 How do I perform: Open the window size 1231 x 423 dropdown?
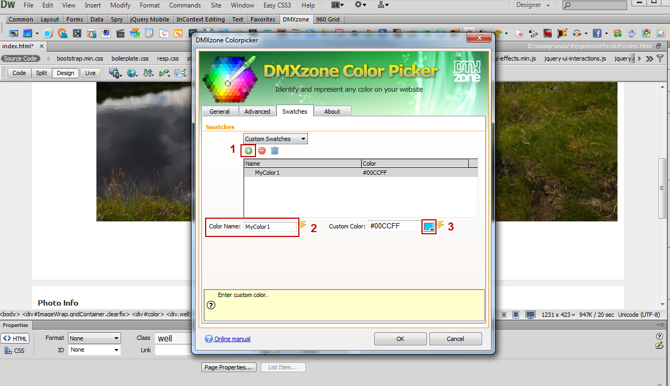558,315
